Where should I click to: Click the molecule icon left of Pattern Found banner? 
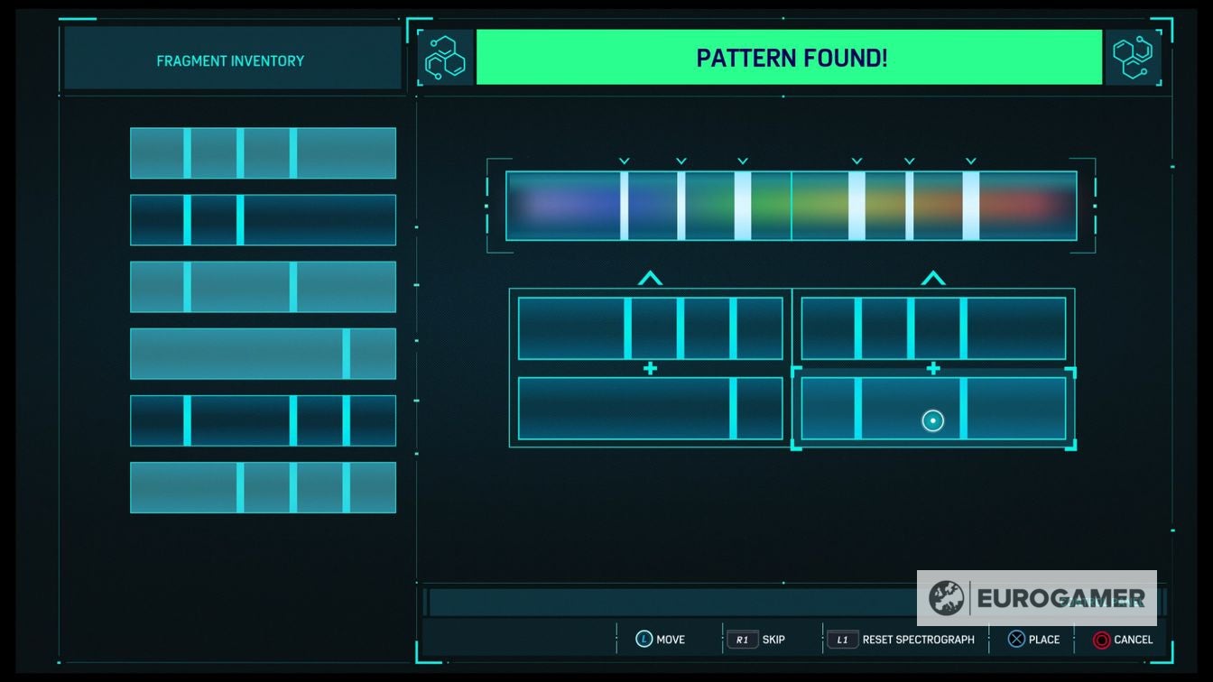pyautogui.click(x=448, y=58)
